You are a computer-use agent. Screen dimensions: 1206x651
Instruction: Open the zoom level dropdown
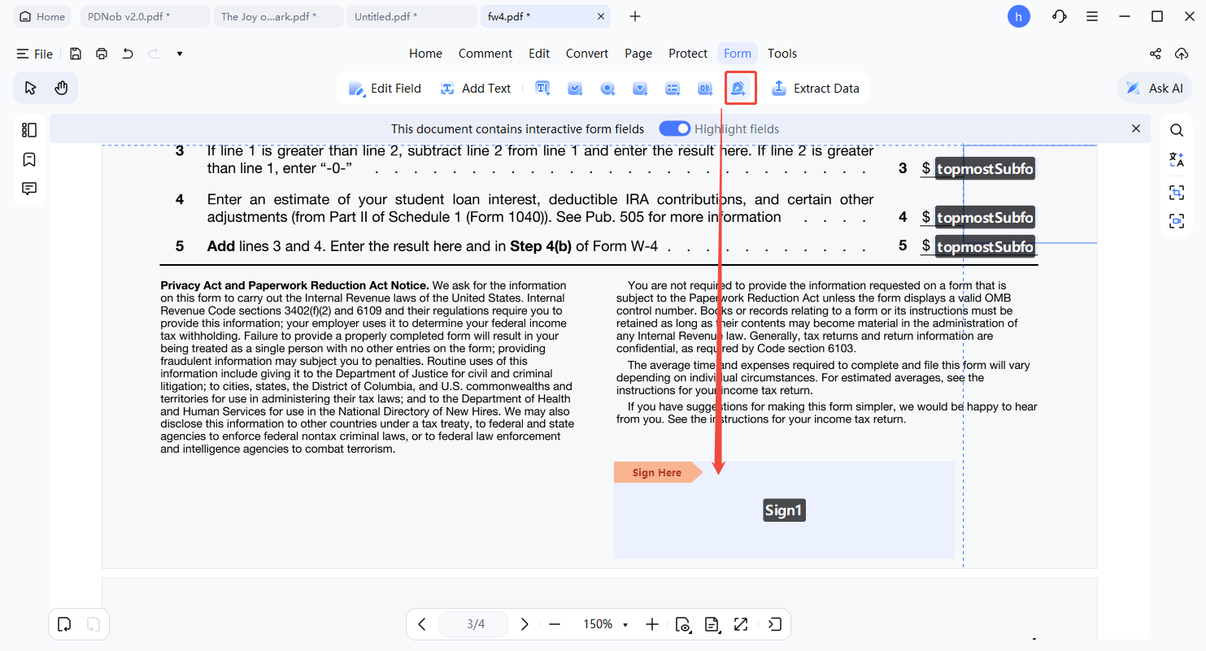(605, 624)
